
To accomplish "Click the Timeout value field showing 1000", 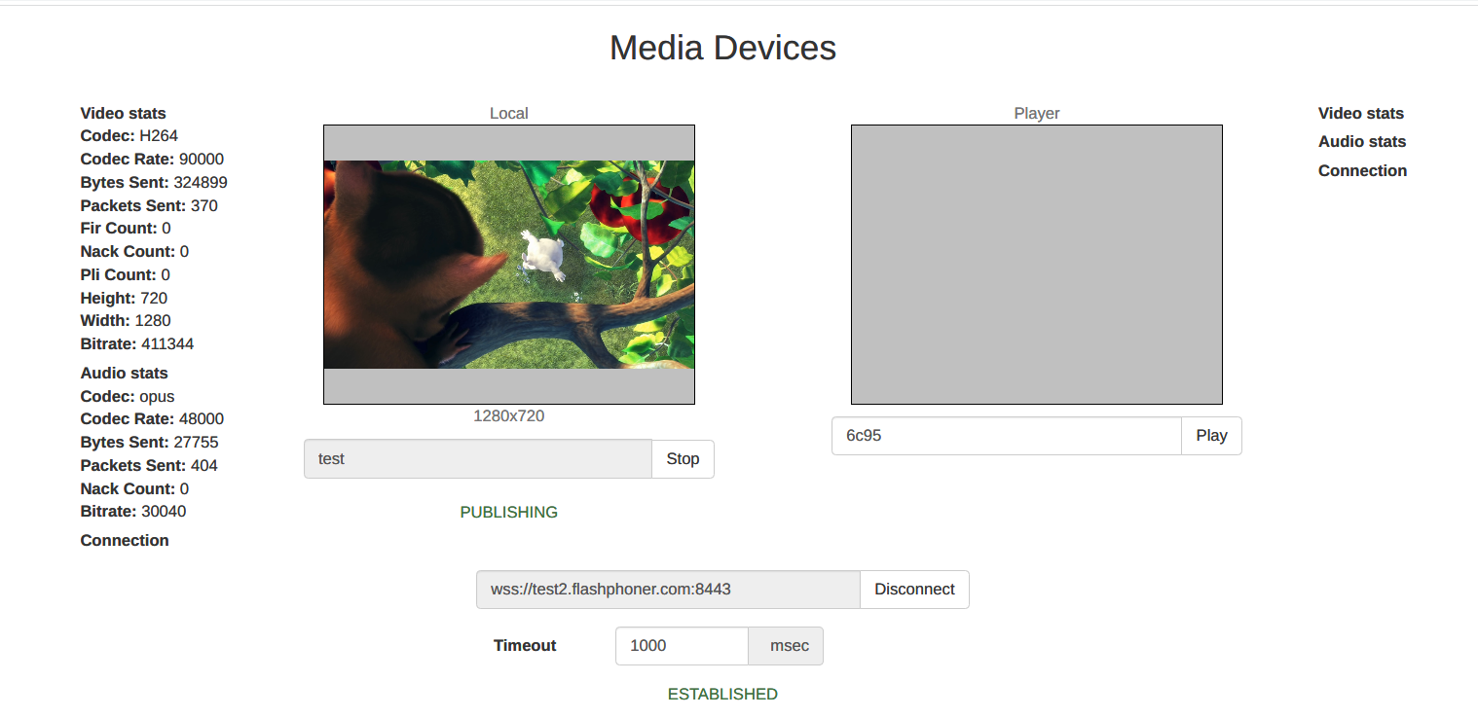I will 682,646.
